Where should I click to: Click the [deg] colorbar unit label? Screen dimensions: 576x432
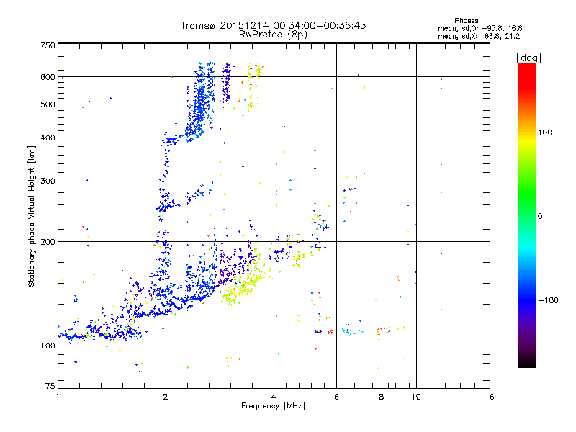(x=528, y=58)
